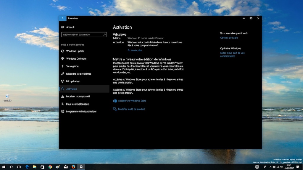Screen dimensions: 303x170
Task: Open the Paint palette app on taskbar
Action: 58,167
